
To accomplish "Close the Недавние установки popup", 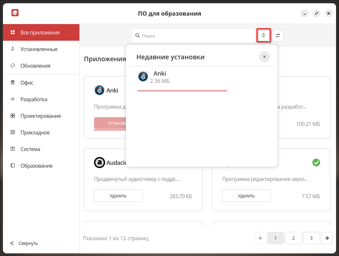I will (x=264, y=57).
